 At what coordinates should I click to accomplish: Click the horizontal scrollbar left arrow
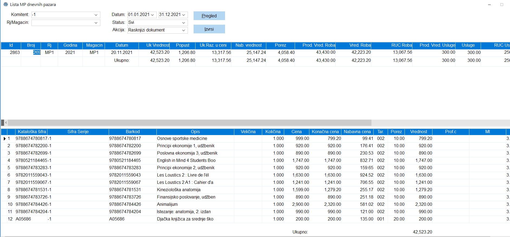(6, 123)
